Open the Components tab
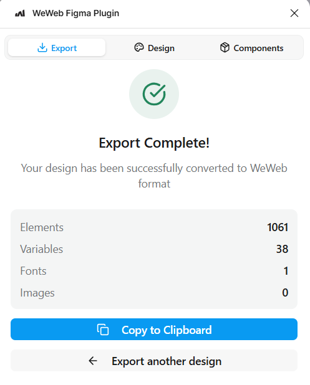 (251, 47)
